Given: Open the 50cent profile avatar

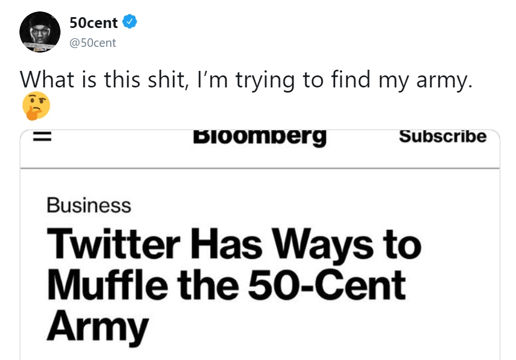Looking at the screenshot, I should pos(40,32).
